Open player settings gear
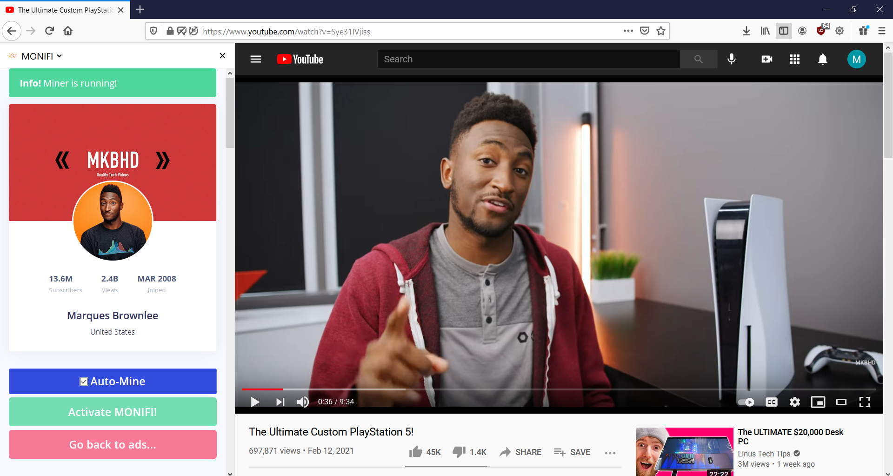The image size is (893, 476). coord(795,402)
